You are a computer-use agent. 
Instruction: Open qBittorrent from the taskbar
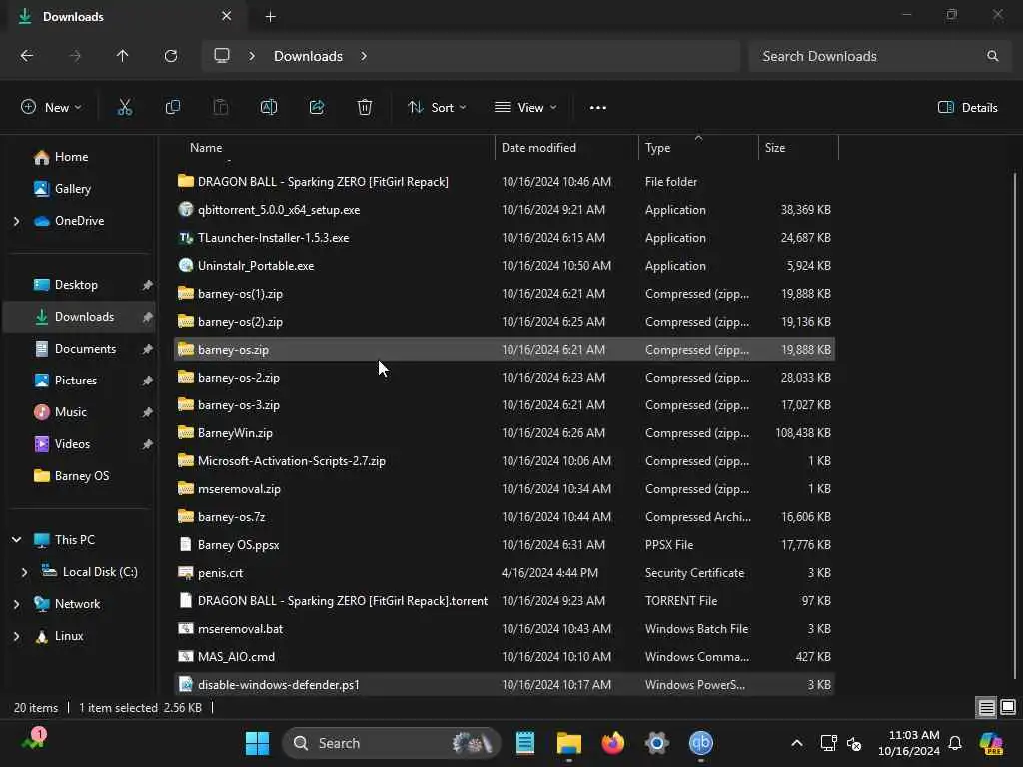[700, 743]
